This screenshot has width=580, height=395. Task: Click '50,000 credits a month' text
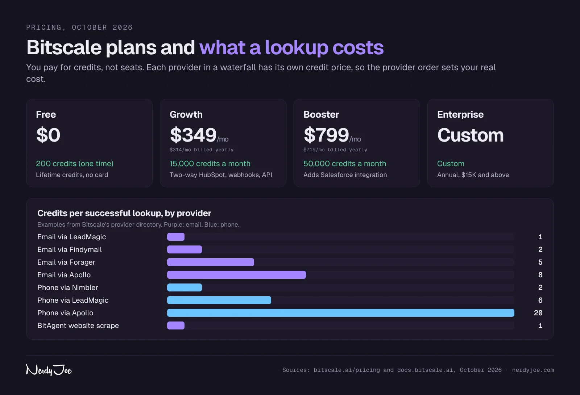click(x=345, y=164)
